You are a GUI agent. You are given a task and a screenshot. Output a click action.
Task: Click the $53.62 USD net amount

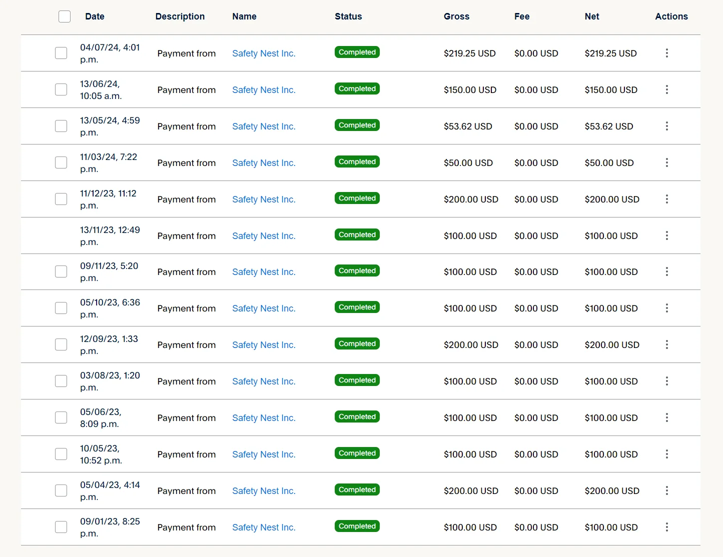point(609,126)
